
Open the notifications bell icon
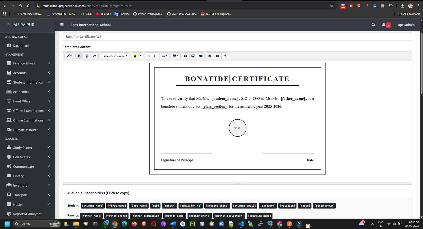coord(384,25)
